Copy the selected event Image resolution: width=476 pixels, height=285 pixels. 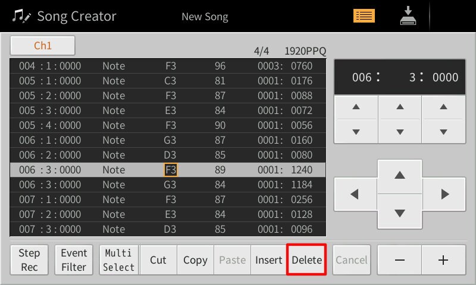tap(195, 260)
